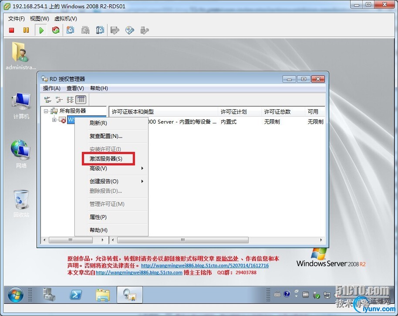Select 属性(P) in context menu
The width and height of the screenshot is (398, 316).
111,217
